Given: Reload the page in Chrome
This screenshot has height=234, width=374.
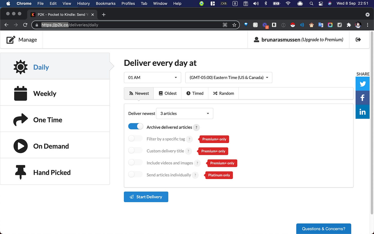Looking at the screenshot, I should tap(25, 25).
